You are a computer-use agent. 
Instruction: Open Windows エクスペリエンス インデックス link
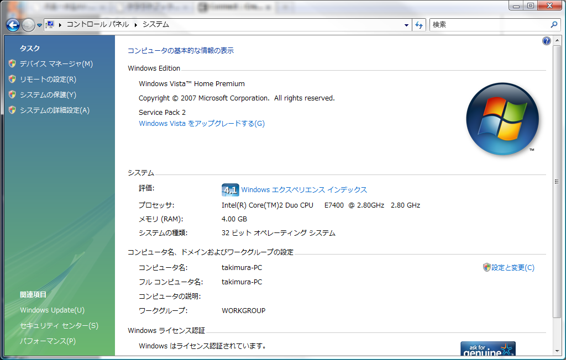pos(304,190)
